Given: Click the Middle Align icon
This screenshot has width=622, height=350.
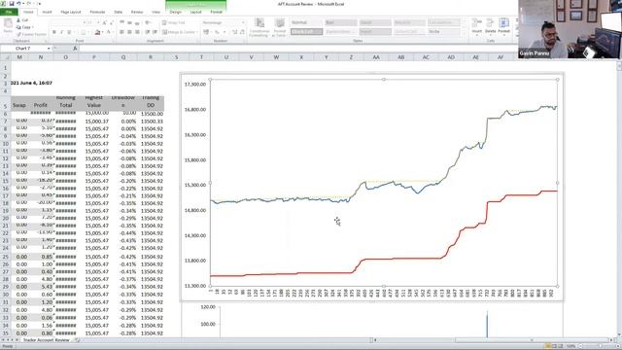Looking at the screenshot, I should (129, 22).
